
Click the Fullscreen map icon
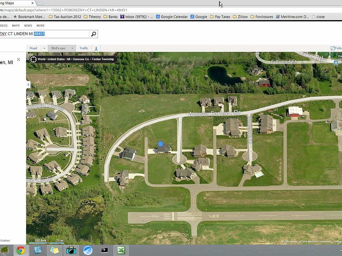point(333,48)
